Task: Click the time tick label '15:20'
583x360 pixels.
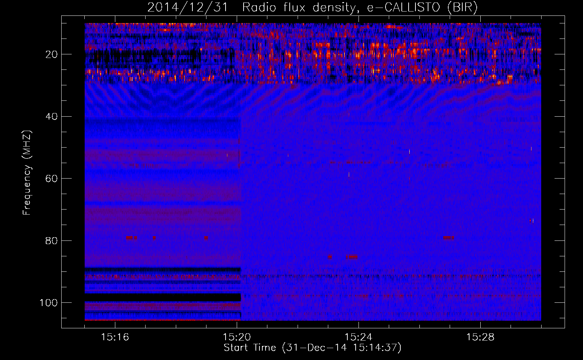Action: (x=237, y=337)
